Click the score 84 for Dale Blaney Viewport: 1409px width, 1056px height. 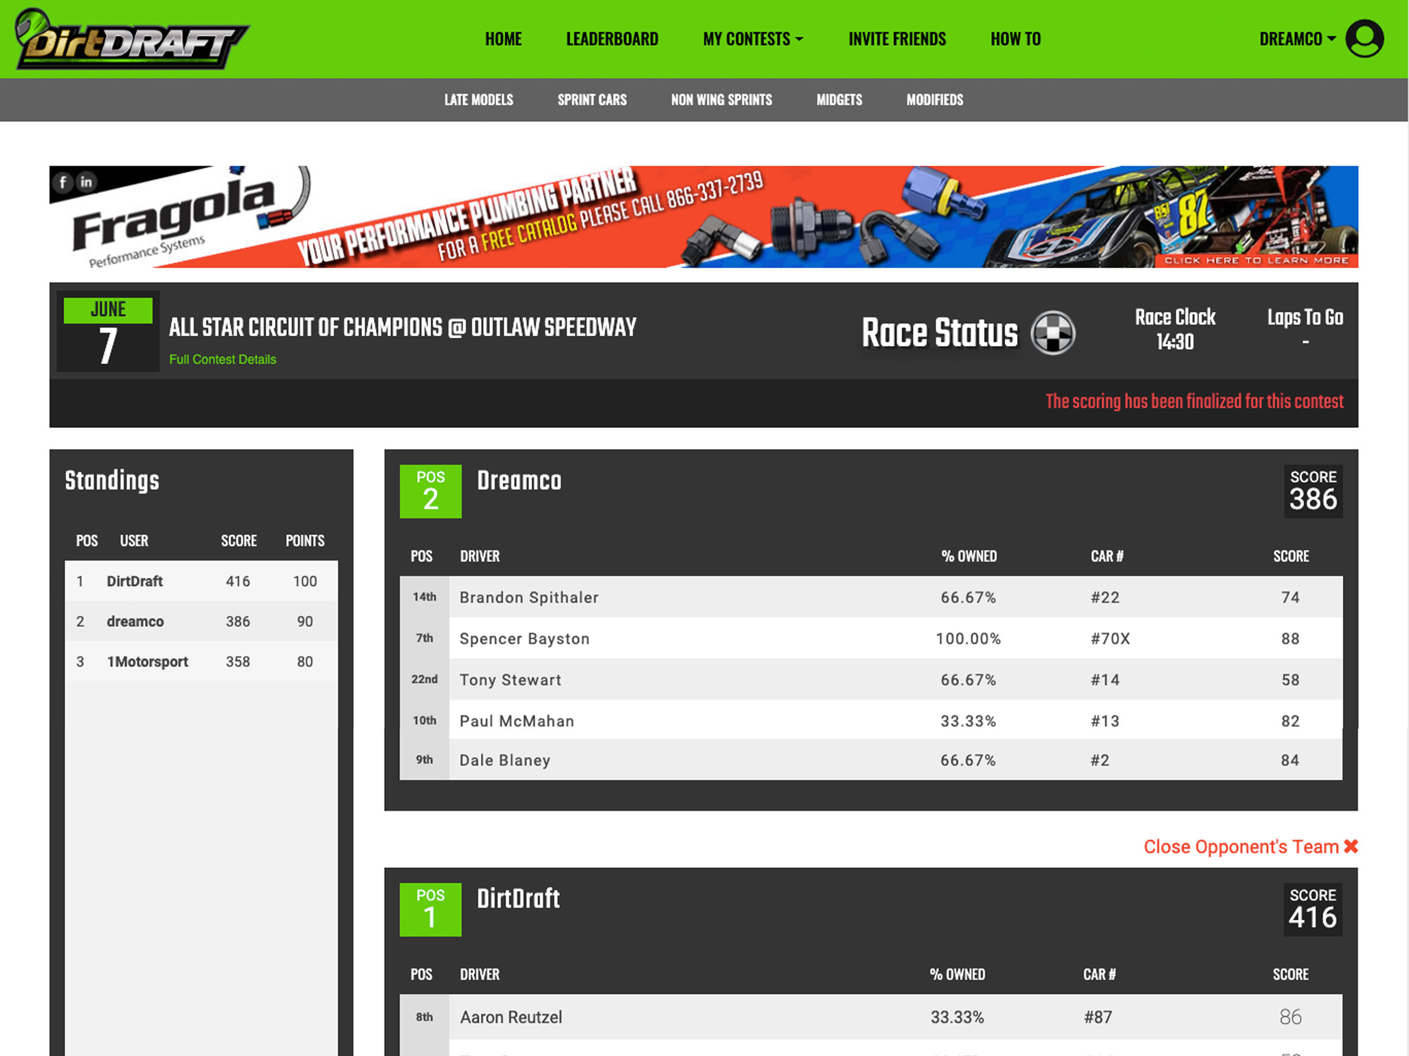click(1290, 761)
